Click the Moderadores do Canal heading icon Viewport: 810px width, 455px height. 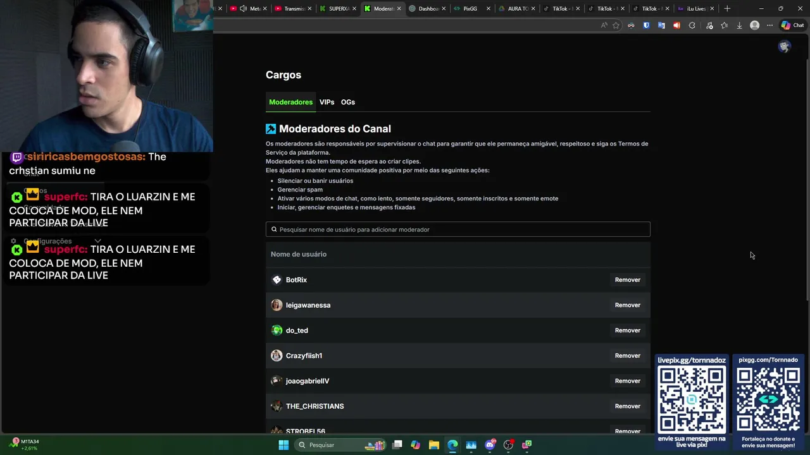(x=271, y=129)
